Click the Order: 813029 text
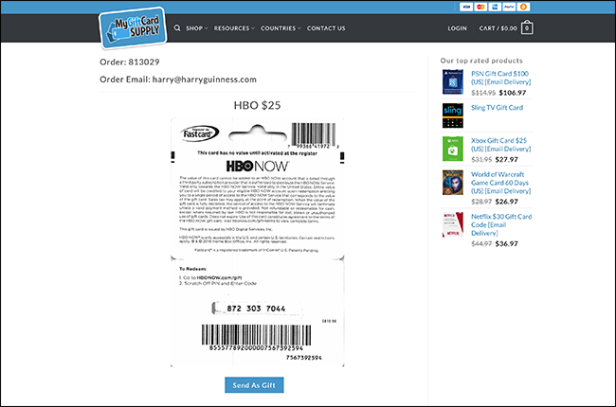This screenshot has height=407, width=616. tap(130, 62)
